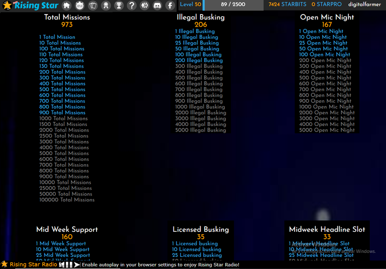Screen dimensions: 386x269
Task: Open the ribbon award icon
Action: coord(106,6)
